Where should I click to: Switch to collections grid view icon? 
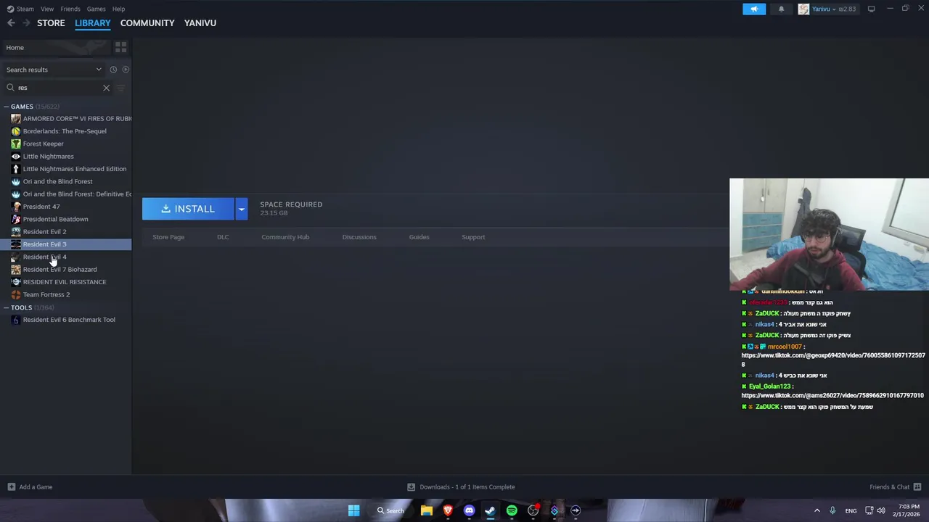click(x=120, y=47)
